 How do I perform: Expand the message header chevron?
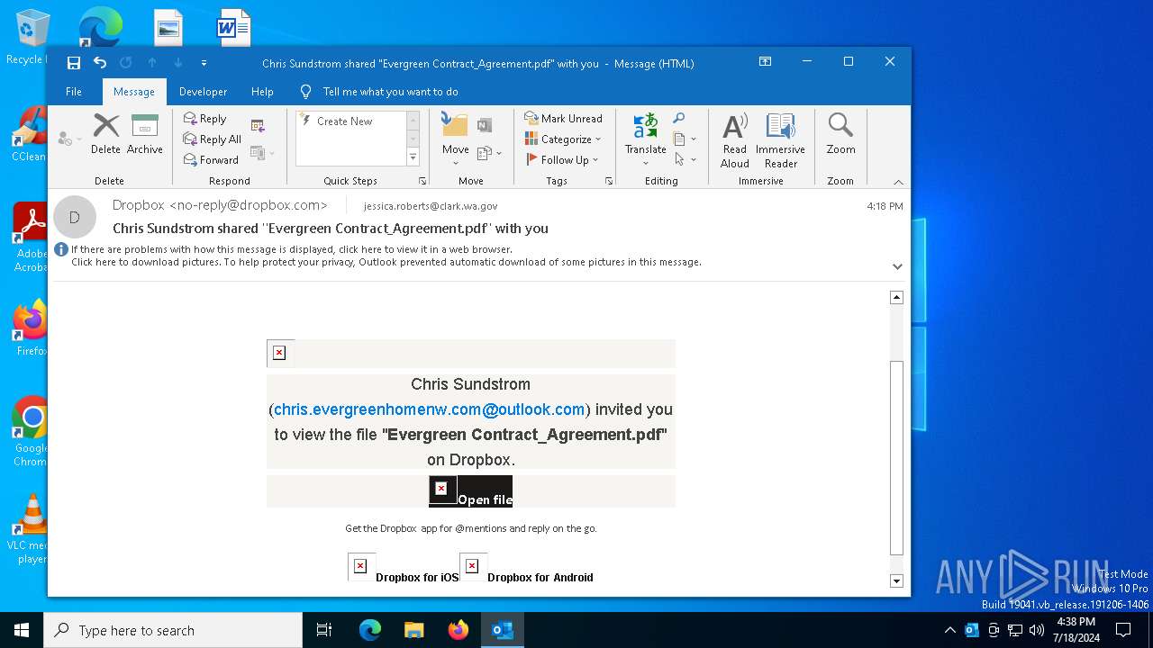897,266
